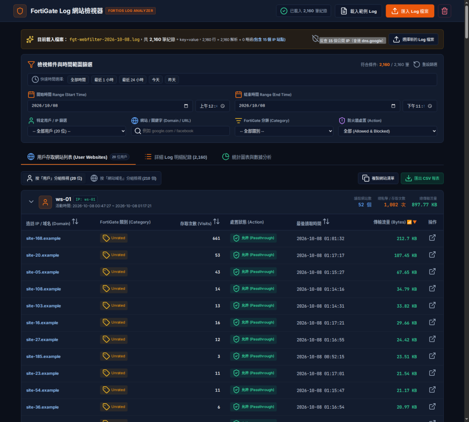Viewport: 469px width, 422px height.
Task: Open external link for site-36.example
Action: point(432,407)
